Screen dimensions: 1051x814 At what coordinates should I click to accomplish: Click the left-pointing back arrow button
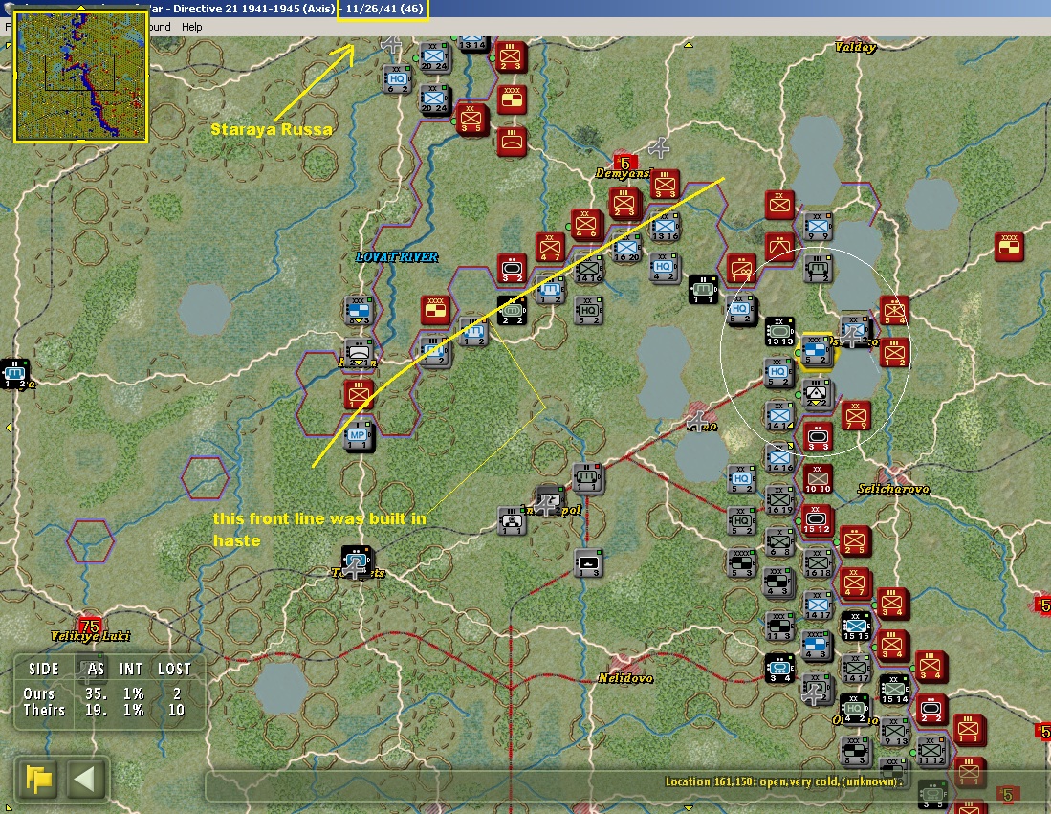pos(86,780)
